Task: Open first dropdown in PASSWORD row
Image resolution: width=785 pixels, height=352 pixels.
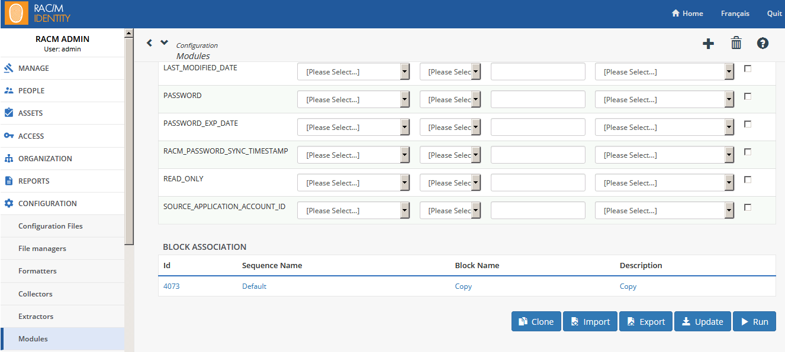Action: pos(353,100)
